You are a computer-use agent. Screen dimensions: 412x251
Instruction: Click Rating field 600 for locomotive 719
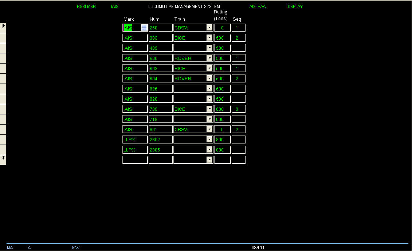tap(222, 119)
